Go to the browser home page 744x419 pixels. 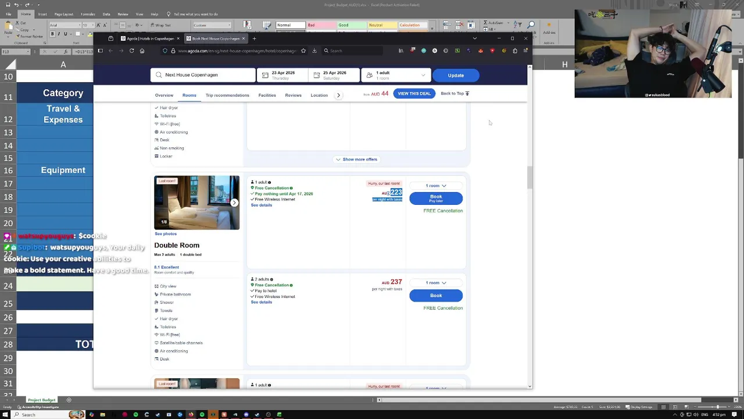[x=142, y=51]
